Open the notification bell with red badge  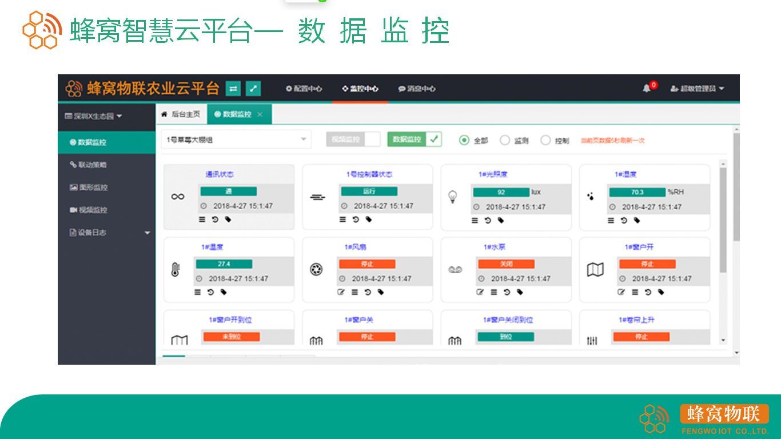tap(647, 88)
